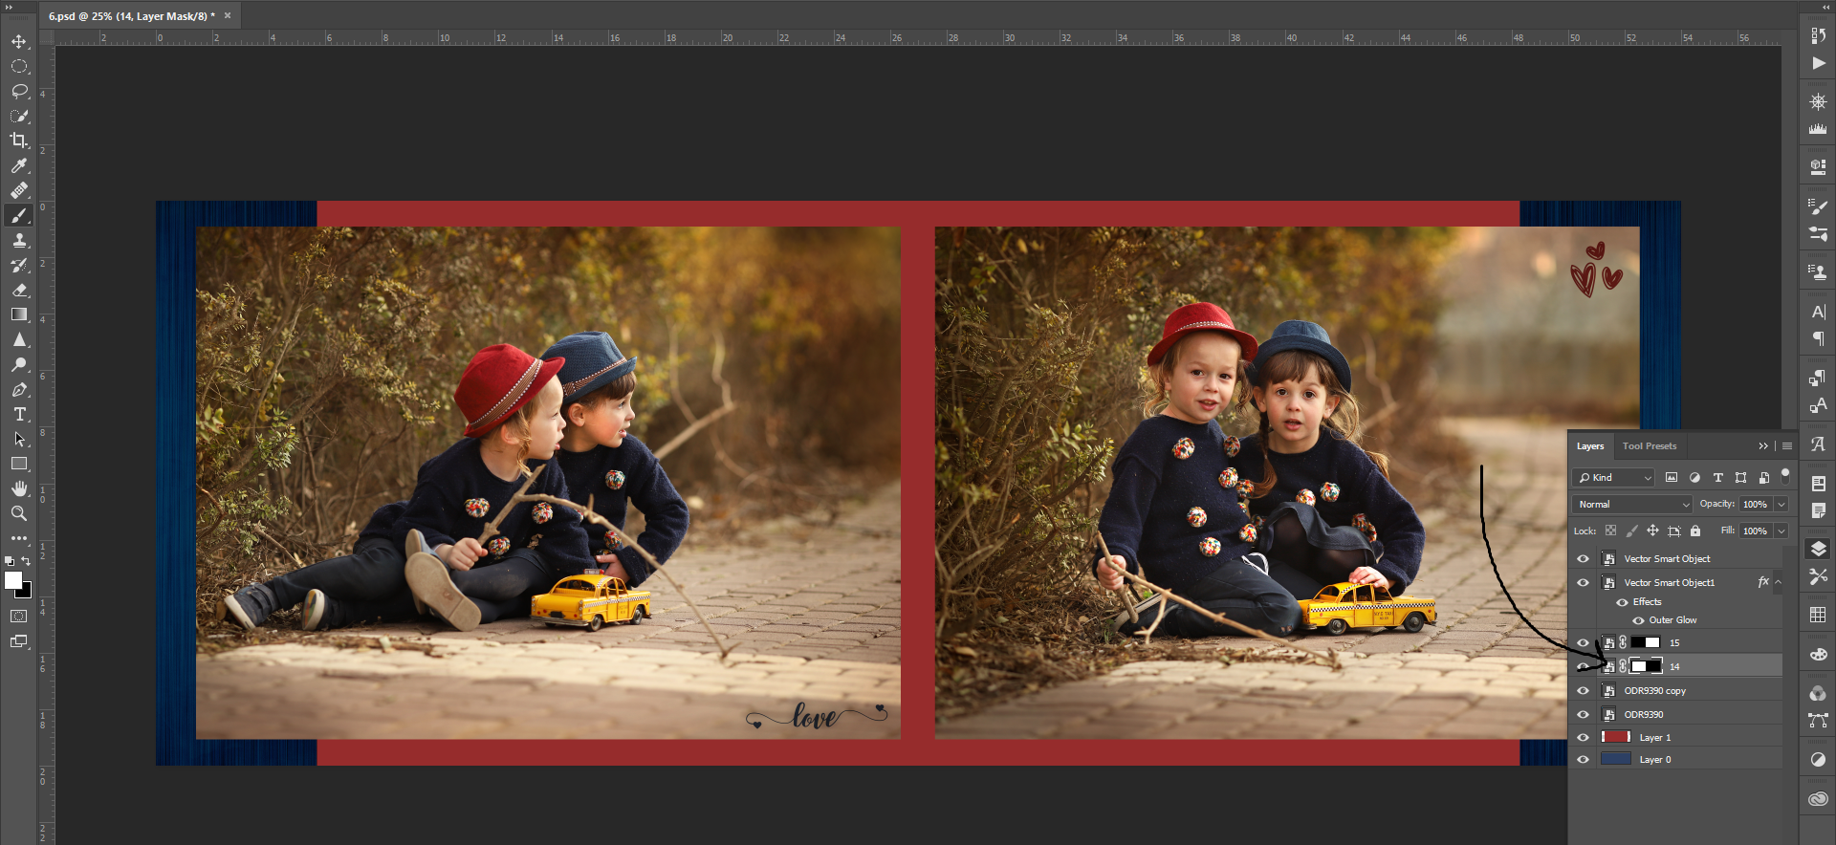Open the Actions panel play icon
The image size is (1836, 845).
tap(1818, 63)
